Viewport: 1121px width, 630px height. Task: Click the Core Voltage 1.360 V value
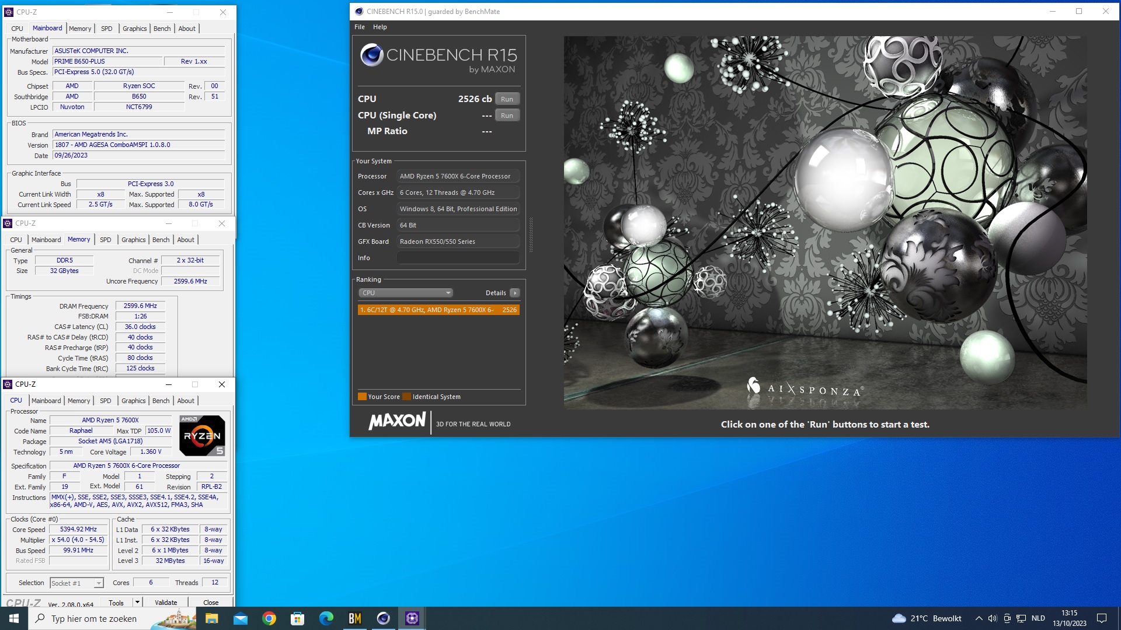click(x=150, y=452)
